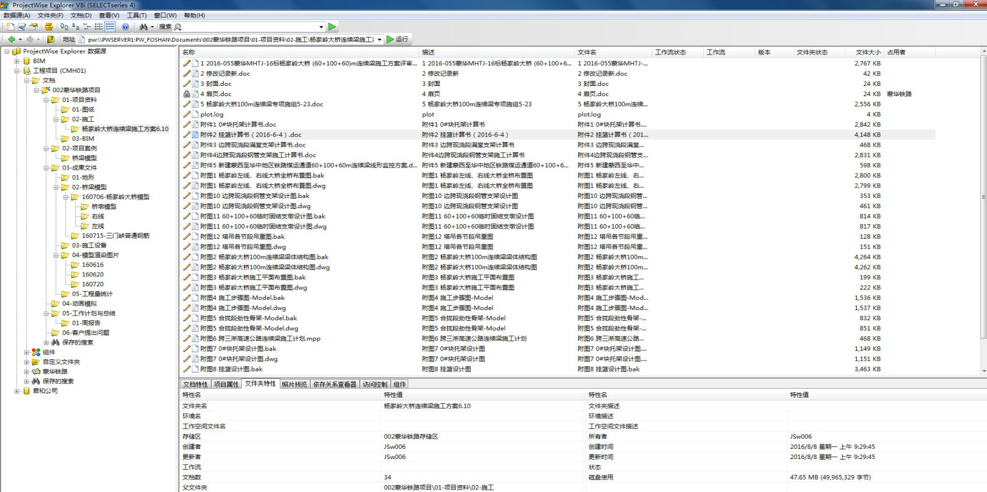Click the 自定义文件夹 folder icon
The image size is (987, 492).
point(36,362)
